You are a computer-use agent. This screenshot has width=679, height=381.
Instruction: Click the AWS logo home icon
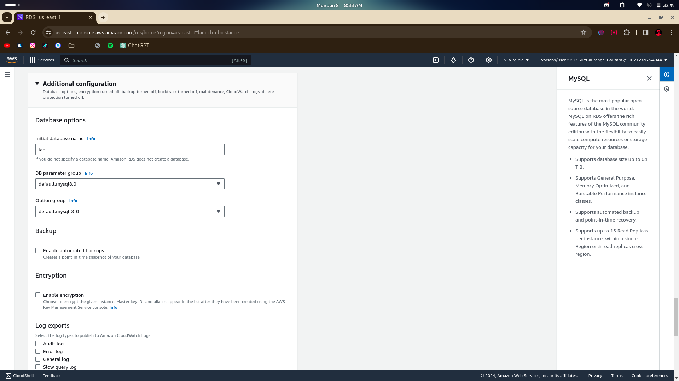click(x=12, y=60)
